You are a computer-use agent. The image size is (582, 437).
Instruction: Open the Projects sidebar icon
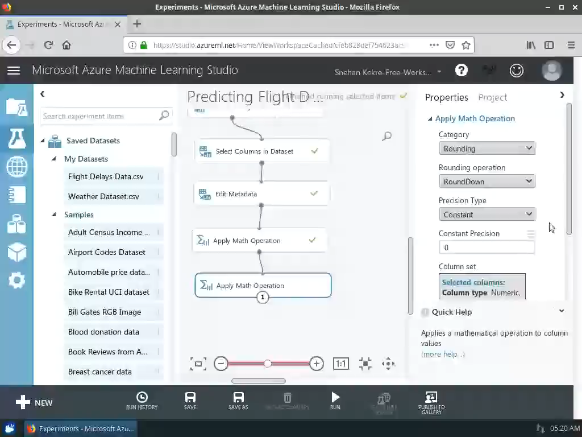[x=16, y=108]
